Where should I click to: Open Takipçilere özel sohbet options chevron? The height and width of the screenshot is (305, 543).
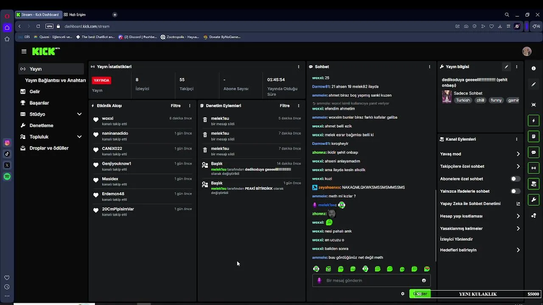point(518,166)
